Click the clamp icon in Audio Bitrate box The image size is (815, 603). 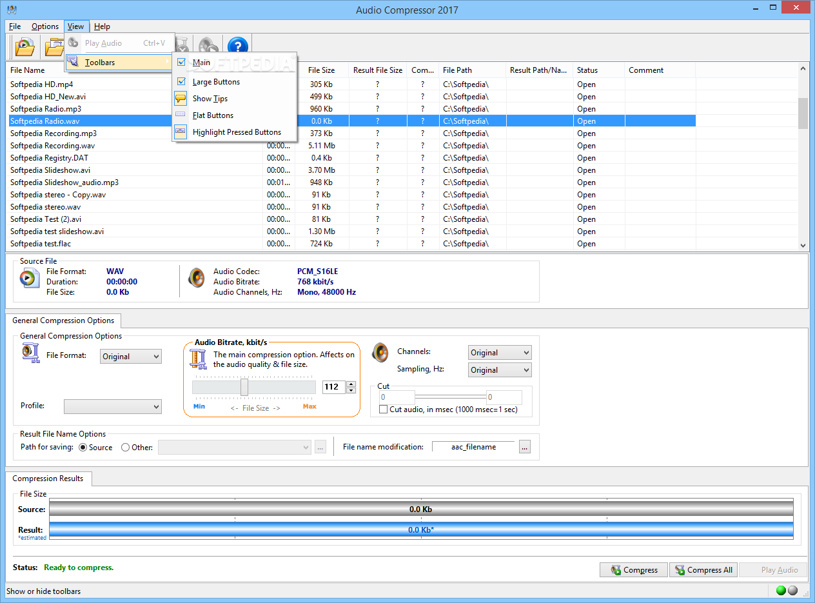199,360
